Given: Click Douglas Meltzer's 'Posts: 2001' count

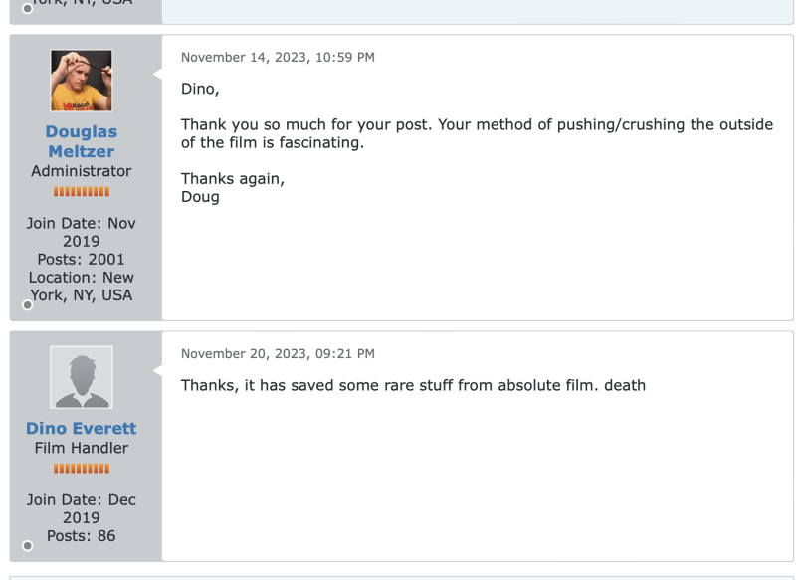Looking at the screenshot, I should [x=82, y=260].
